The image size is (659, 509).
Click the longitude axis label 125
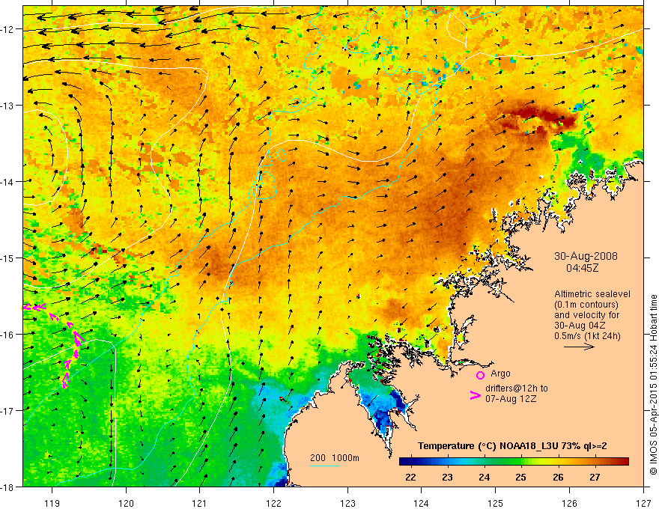coord(496,503)
